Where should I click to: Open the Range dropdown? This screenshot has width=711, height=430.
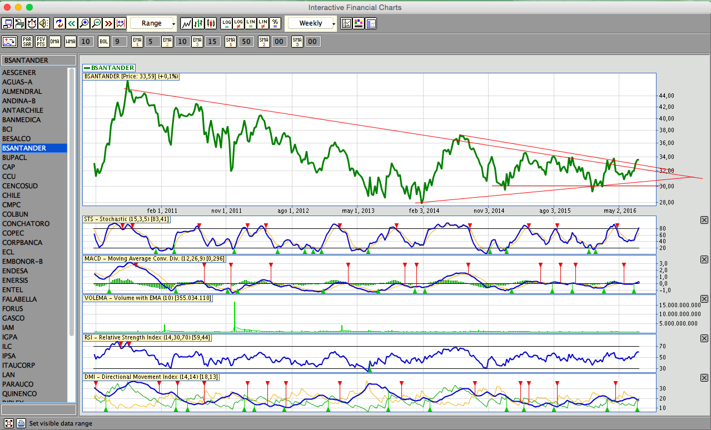click(x=153, y=23)
